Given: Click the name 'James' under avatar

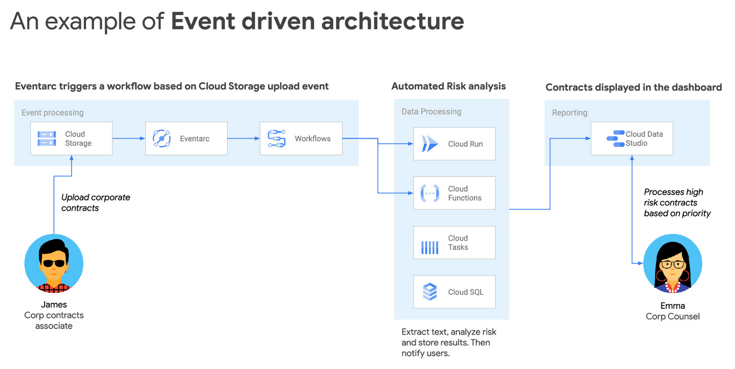Looking at the screenshot, I should pos(54,304).
